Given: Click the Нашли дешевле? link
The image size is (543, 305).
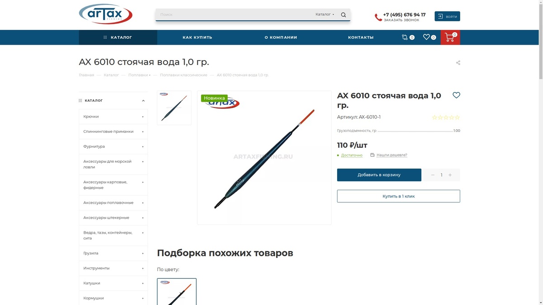Looking at the screenshot, I should point(391,155).
